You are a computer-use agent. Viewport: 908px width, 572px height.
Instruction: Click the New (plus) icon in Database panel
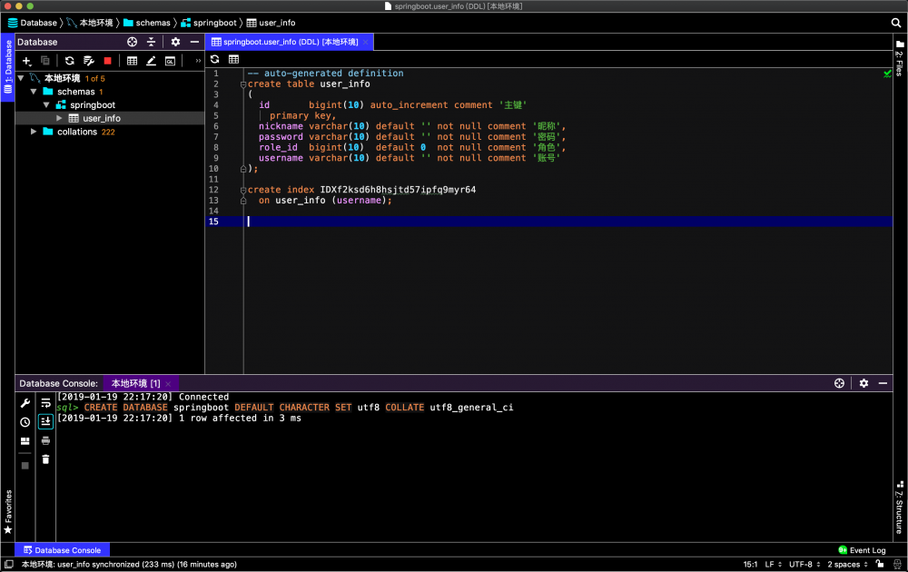click(26, 61)
